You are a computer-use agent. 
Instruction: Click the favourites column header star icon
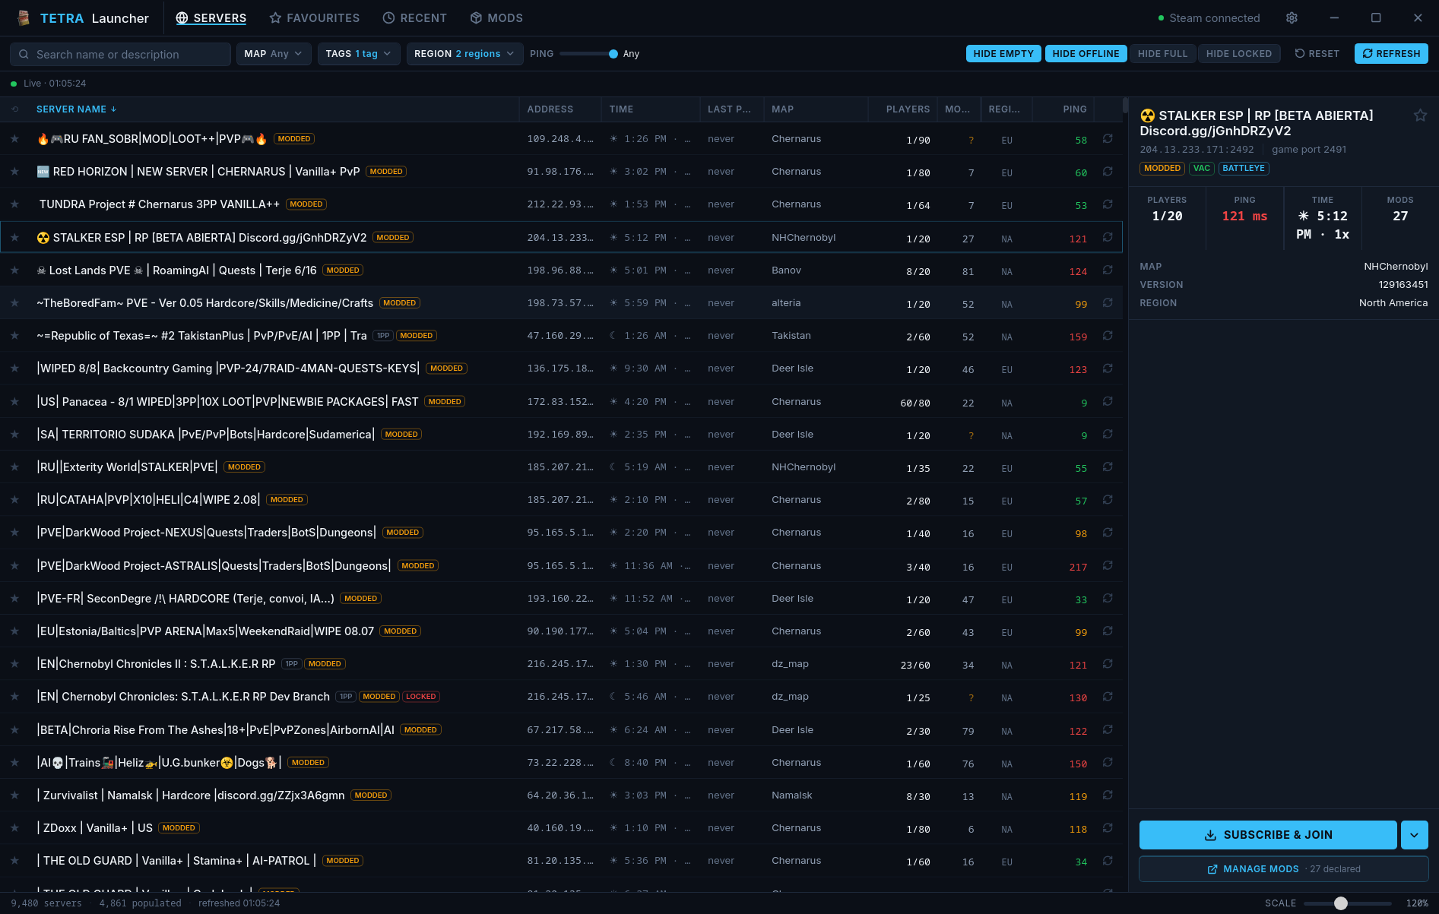coord(14,109)
